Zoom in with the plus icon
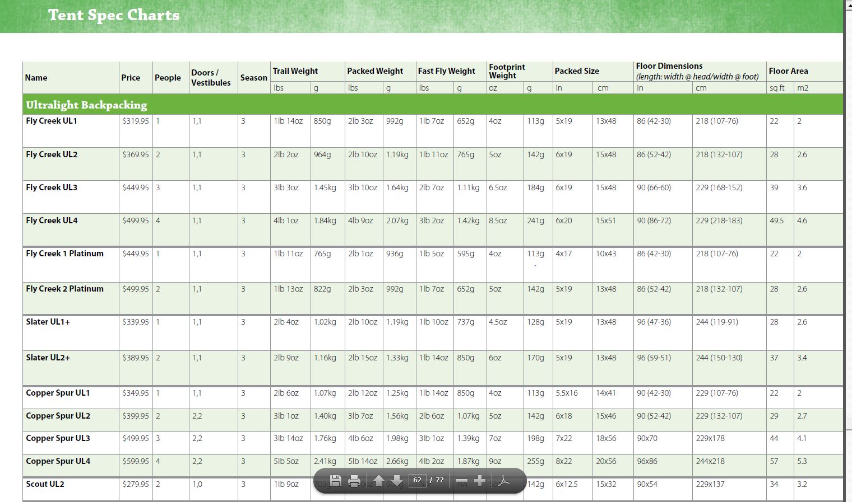The width and height of the screenshot is (852, 502). pos(480,481)
